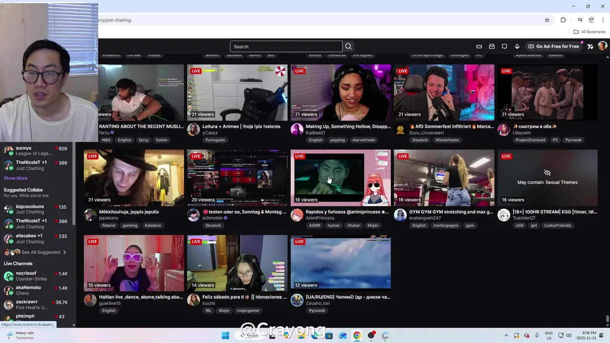Click evalangwin247 channel avatar
The image size is (610, 343).
click(x=400, y=215)
